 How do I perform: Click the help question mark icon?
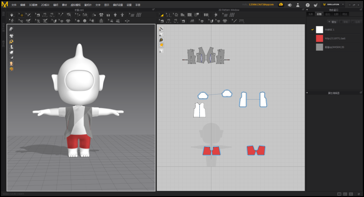click(x=307, y=5)
